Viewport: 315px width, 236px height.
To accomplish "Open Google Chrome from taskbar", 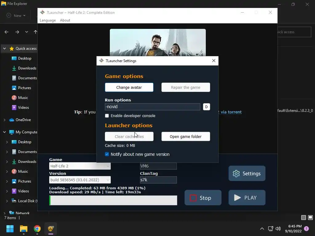I will [37, 229].
